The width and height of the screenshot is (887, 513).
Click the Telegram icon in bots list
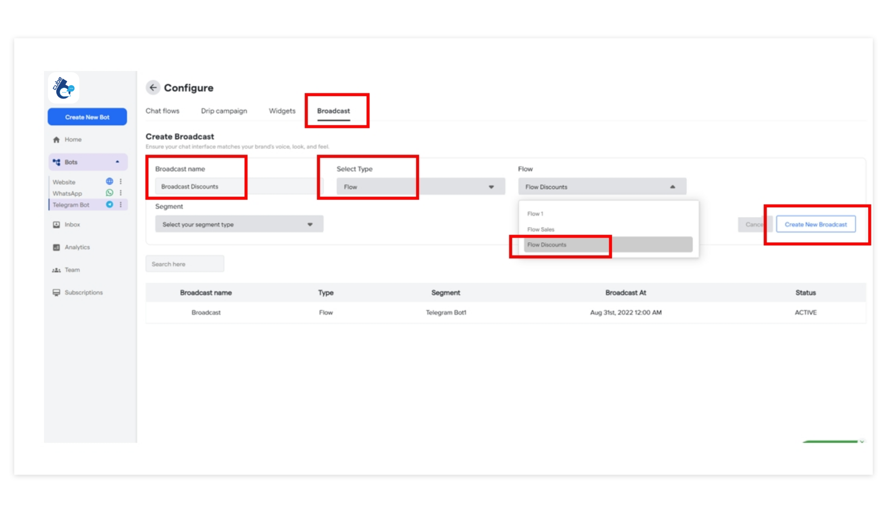click(x=109, y=204)
